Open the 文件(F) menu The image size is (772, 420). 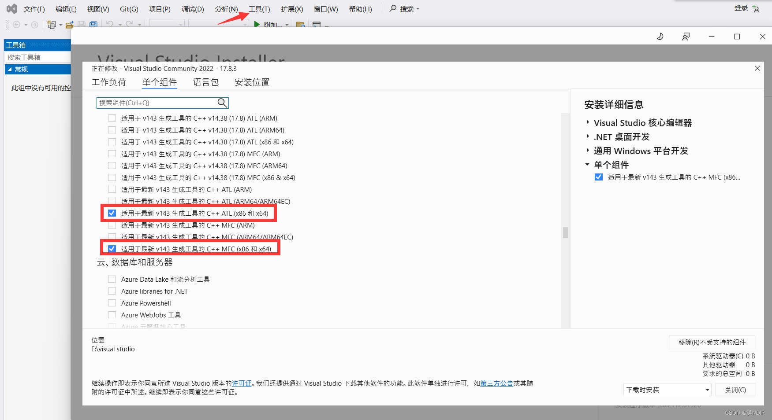click(34, 9)
